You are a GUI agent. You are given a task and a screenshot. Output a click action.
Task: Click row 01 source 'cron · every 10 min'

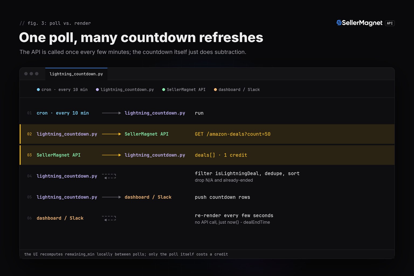pos(63,113)
